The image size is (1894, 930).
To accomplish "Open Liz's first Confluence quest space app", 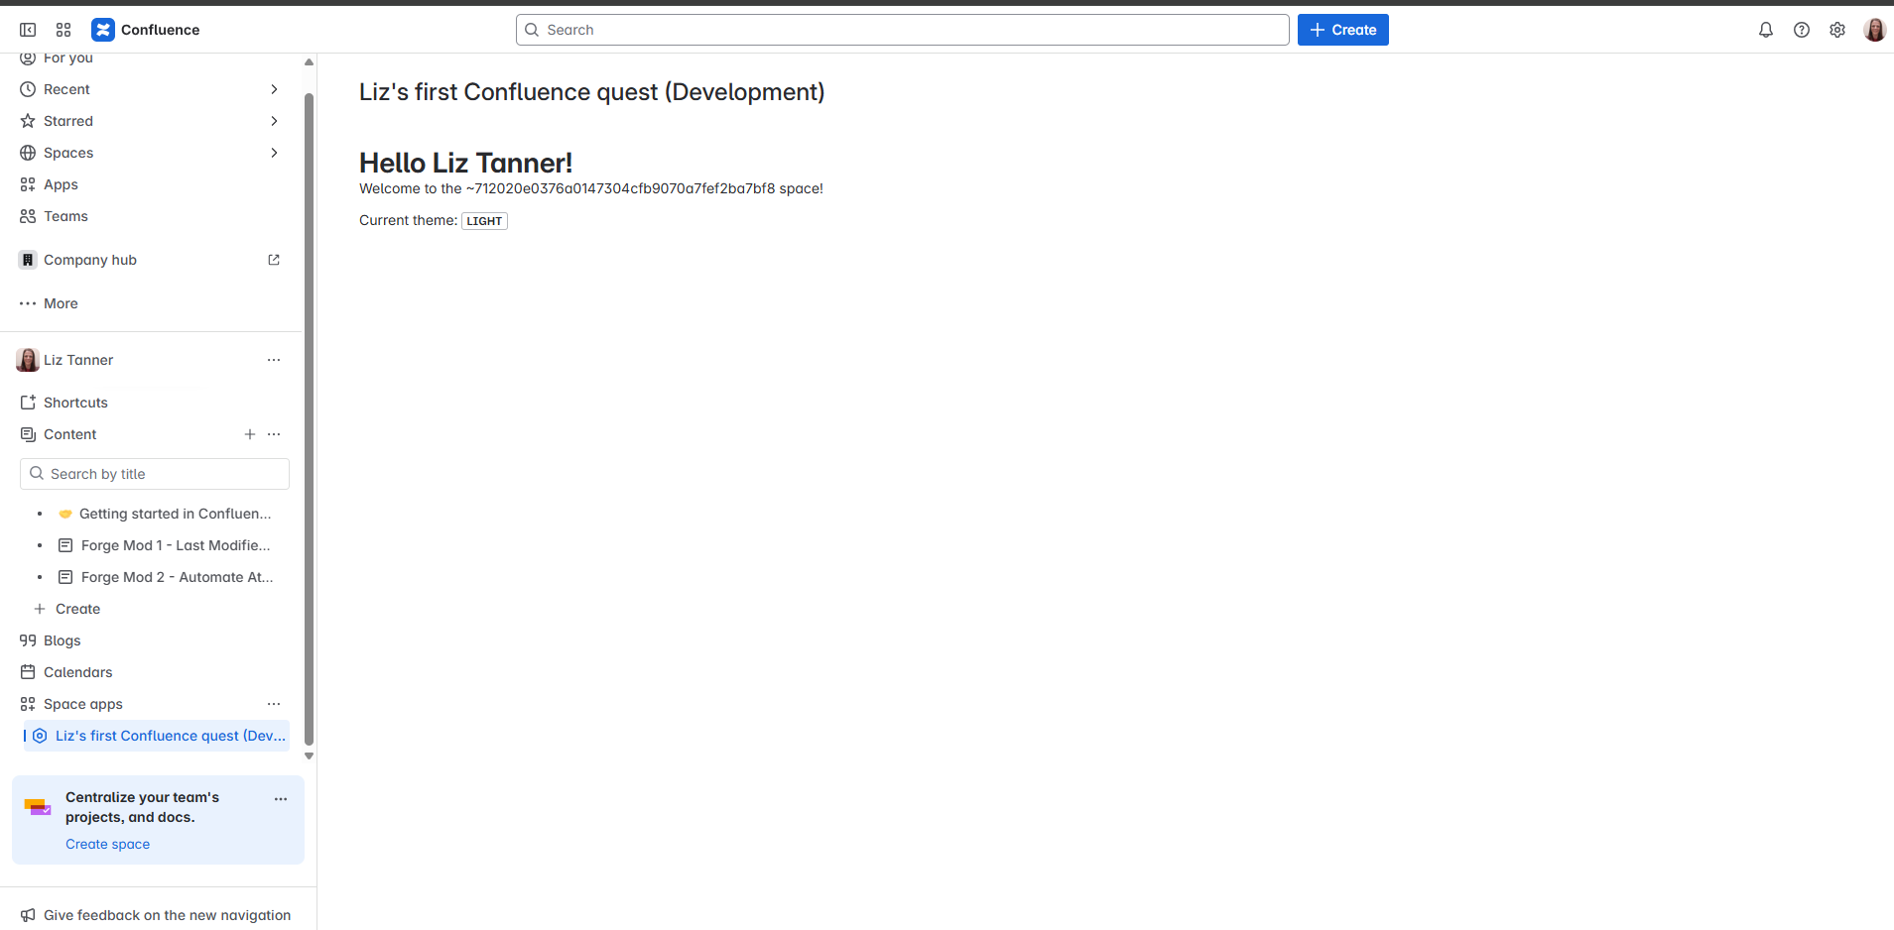I will (x=157, y=736).
